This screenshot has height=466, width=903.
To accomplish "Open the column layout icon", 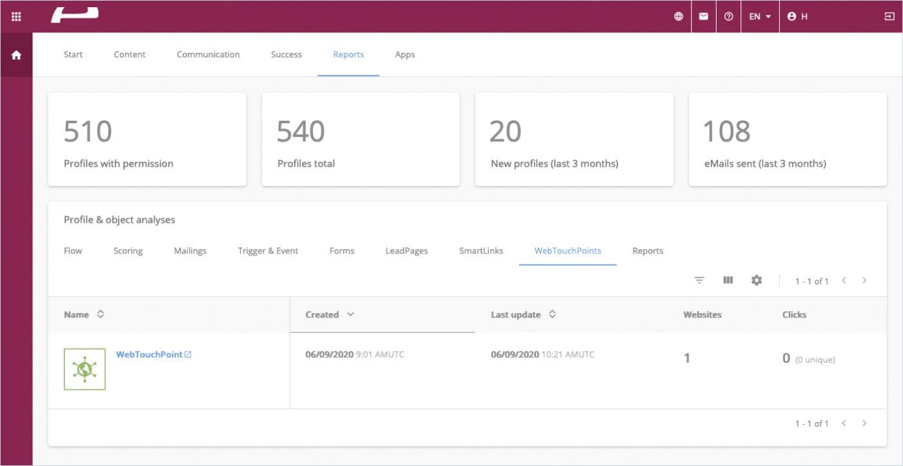I will pyautogui.click(x=728, y=280).
